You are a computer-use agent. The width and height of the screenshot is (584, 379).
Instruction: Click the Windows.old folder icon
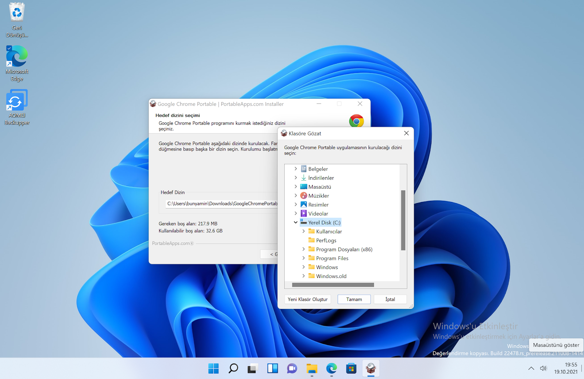click(311, 276)
